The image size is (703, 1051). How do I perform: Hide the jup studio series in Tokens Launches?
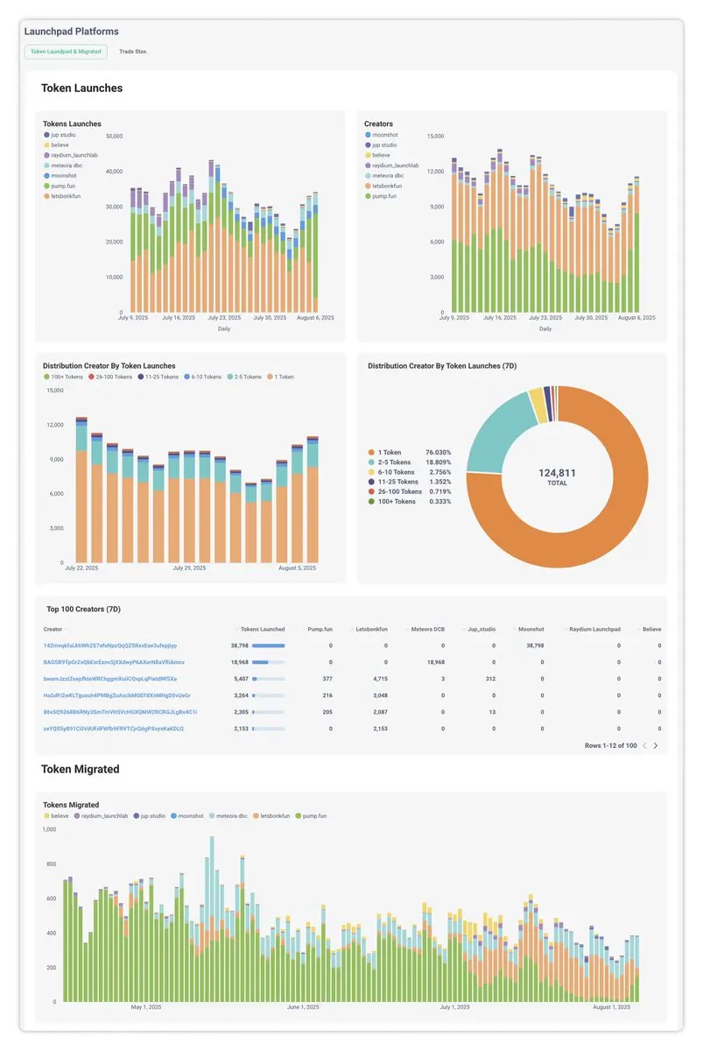(46, 135)
